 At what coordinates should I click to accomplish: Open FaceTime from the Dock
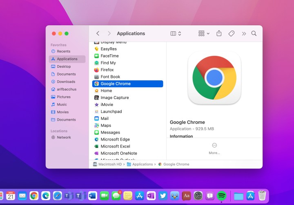tap(105, 196)
